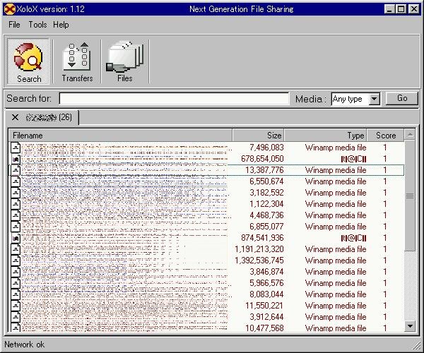Click the file icon of the 6,855,077 row
This screenshot has height=353, width=424.
(x=16, y=227)
